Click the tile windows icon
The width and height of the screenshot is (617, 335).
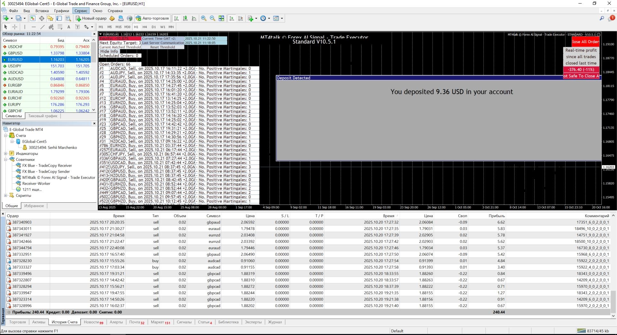[x=221, y=18]
